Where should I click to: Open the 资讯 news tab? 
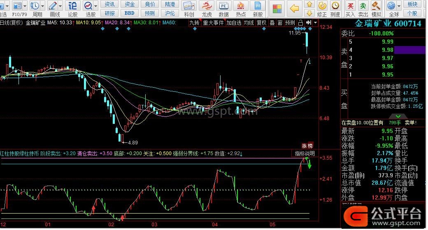tap(109, 4)
